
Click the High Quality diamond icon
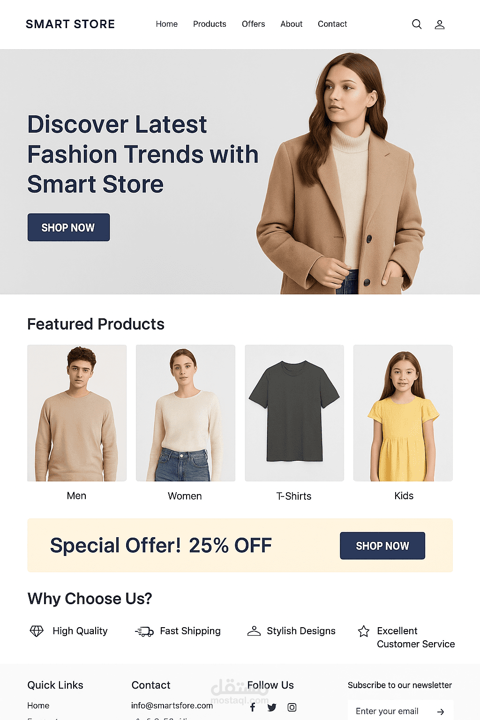(37, 631)
